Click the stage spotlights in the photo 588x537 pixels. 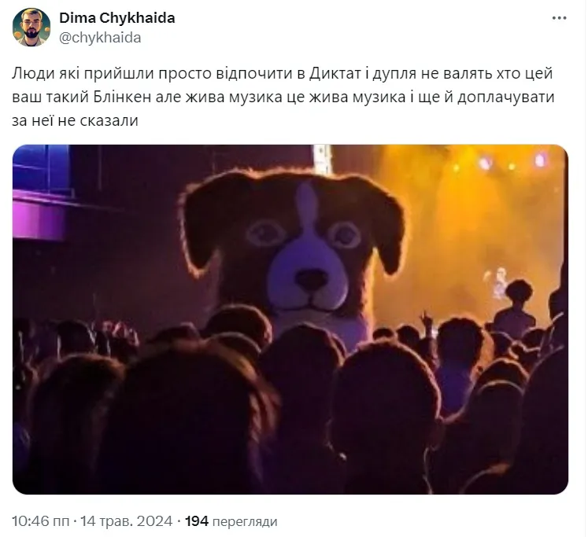coord(499,163)
